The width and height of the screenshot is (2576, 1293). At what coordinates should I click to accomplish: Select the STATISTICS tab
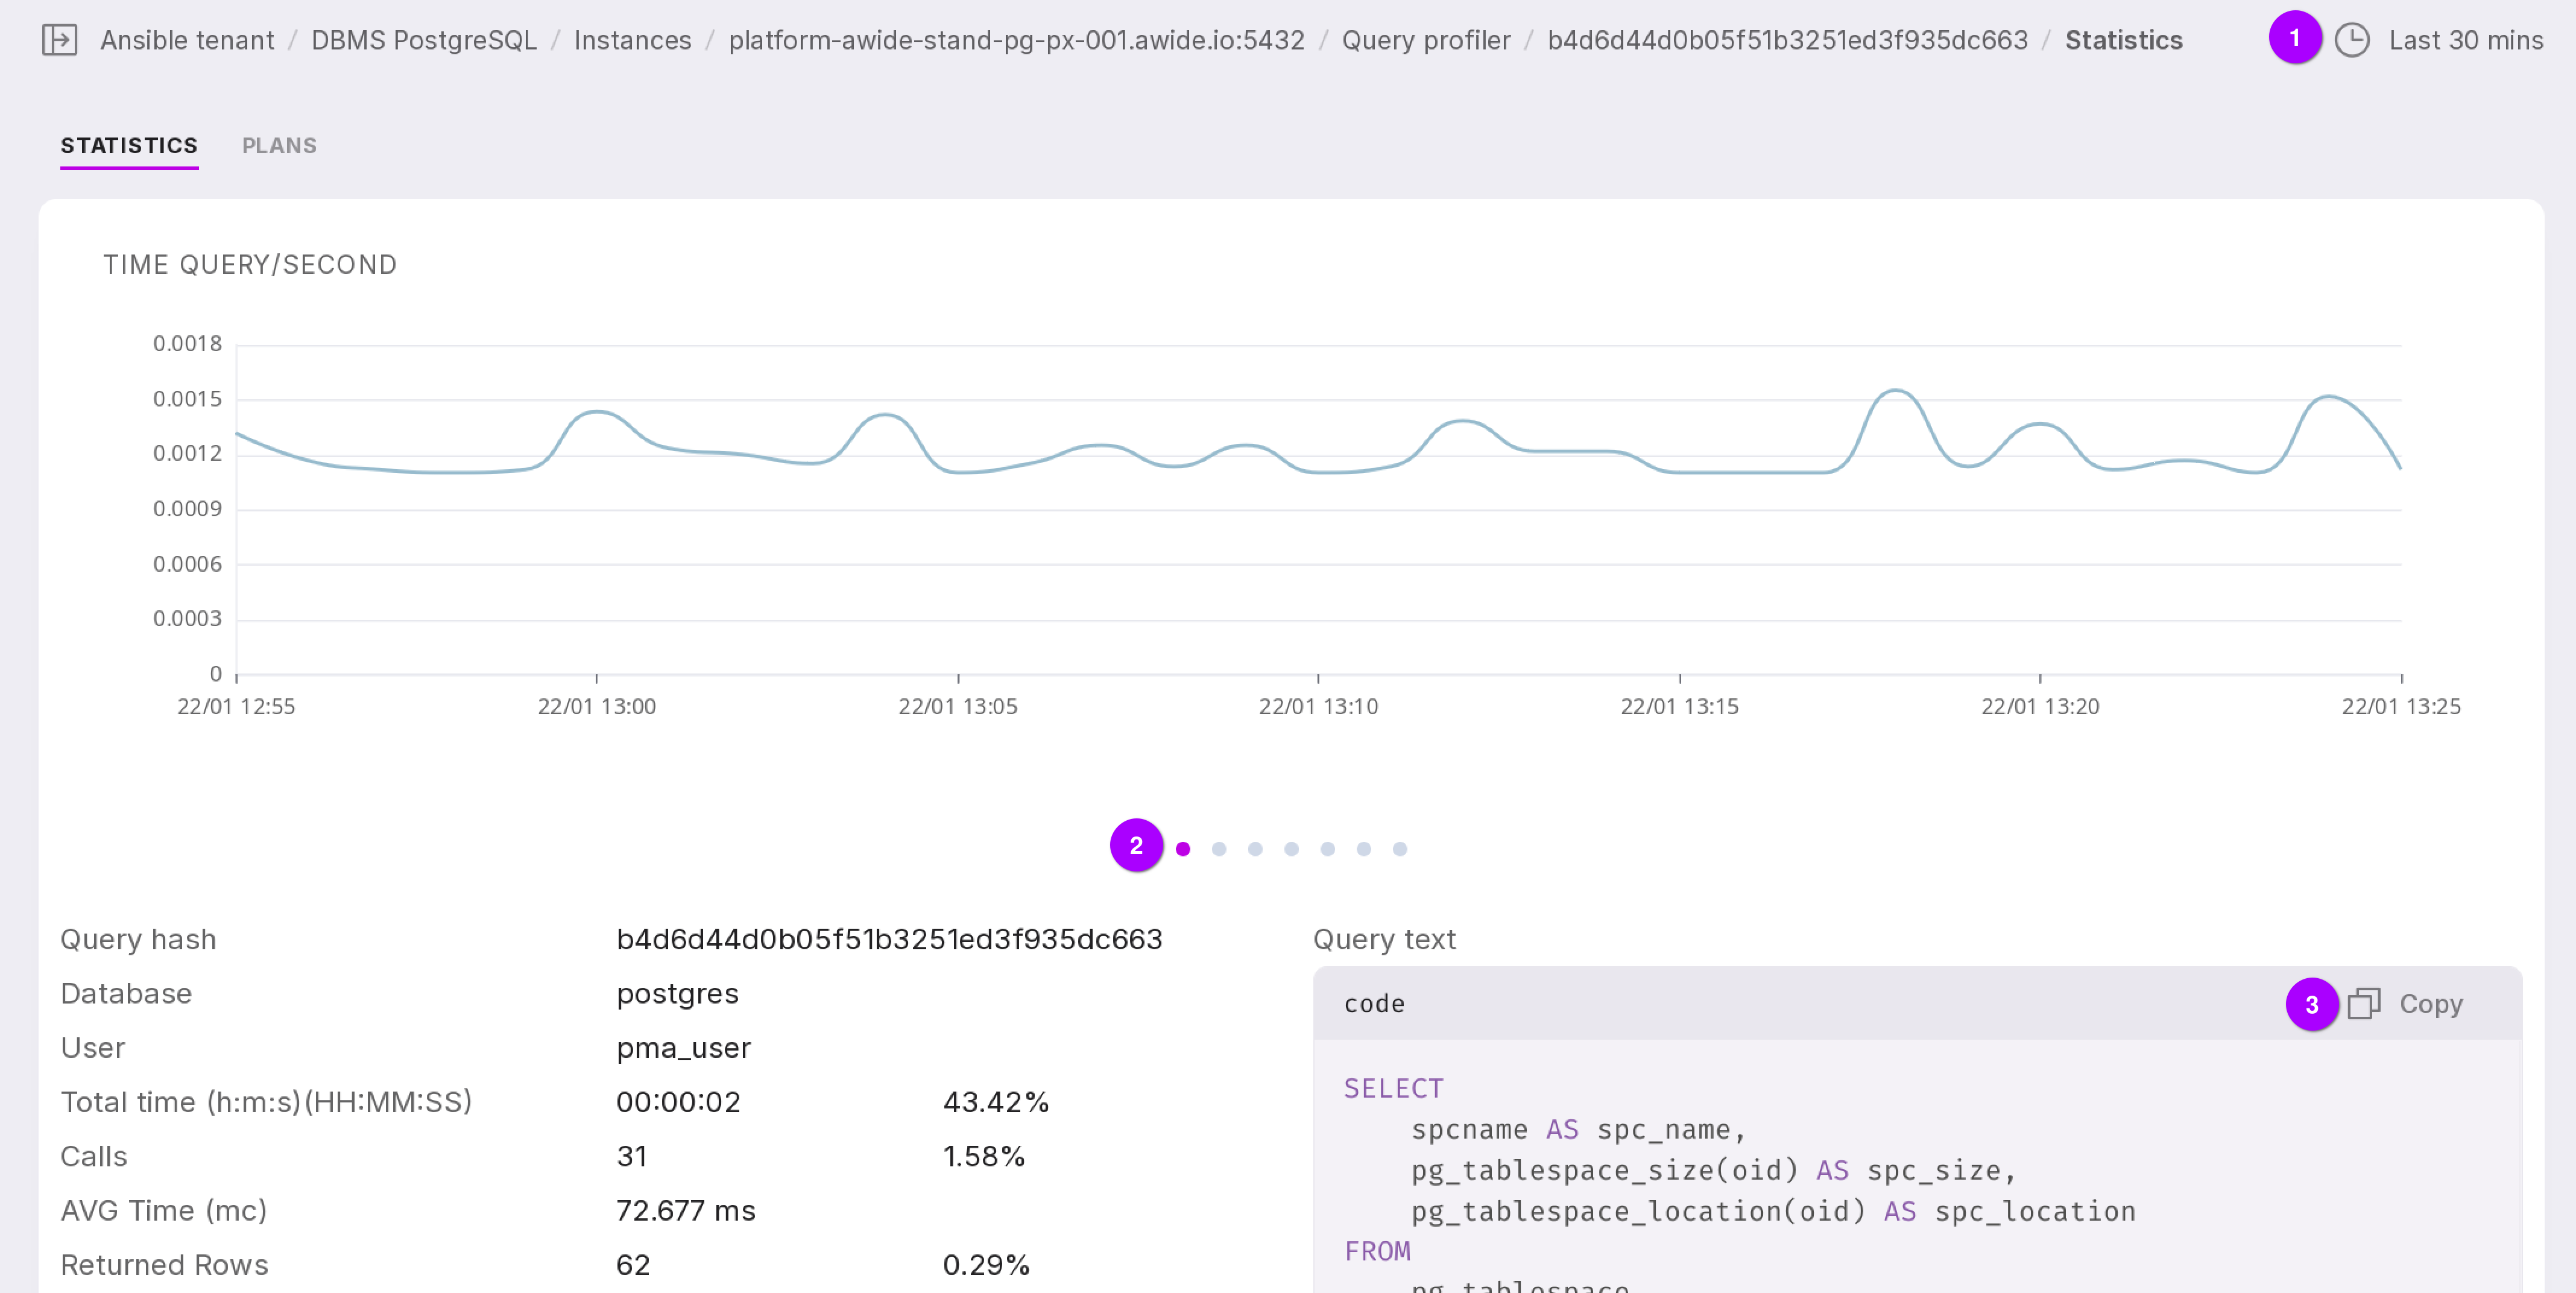pyautogui.click(x=129, y=146)
